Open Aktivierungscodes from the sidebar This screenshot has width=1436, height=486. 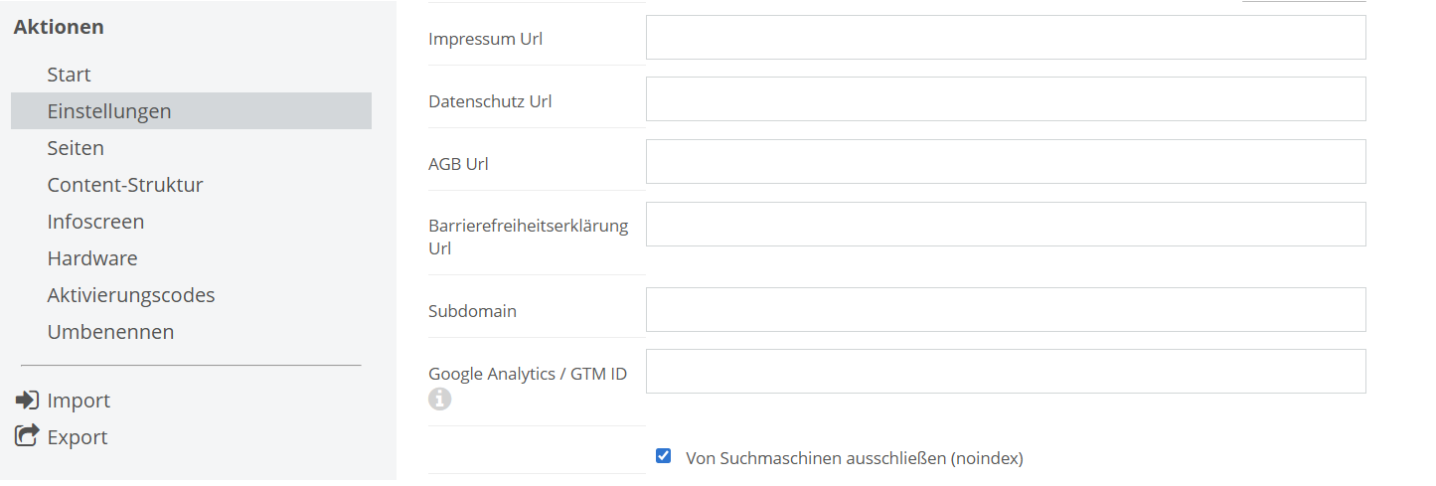131,295
